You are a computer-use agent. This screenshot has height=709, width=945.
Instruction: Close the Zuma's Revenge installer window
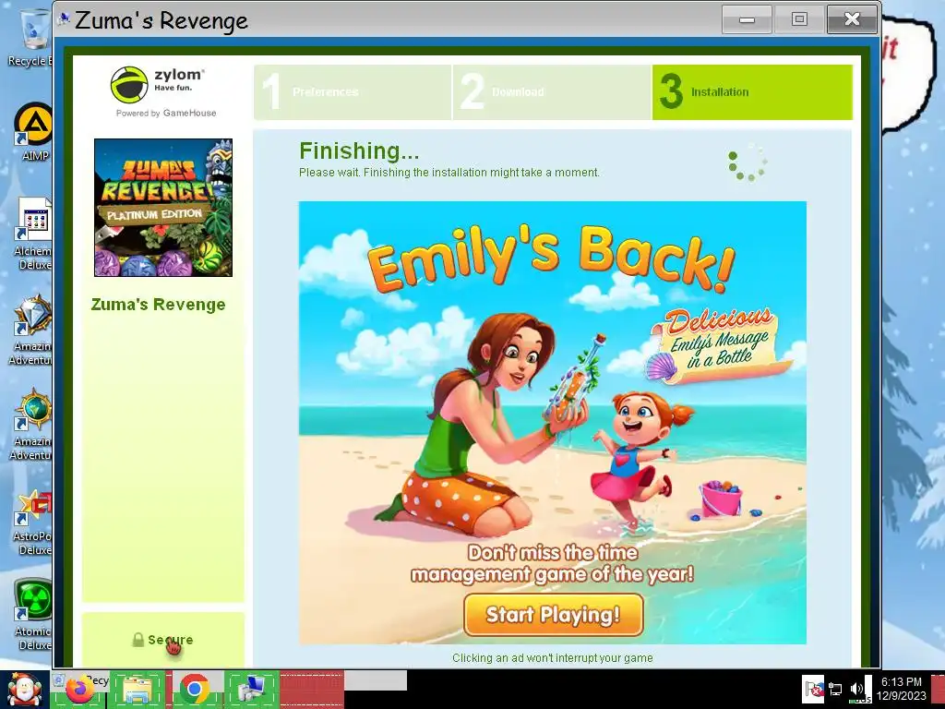point(852,20)
